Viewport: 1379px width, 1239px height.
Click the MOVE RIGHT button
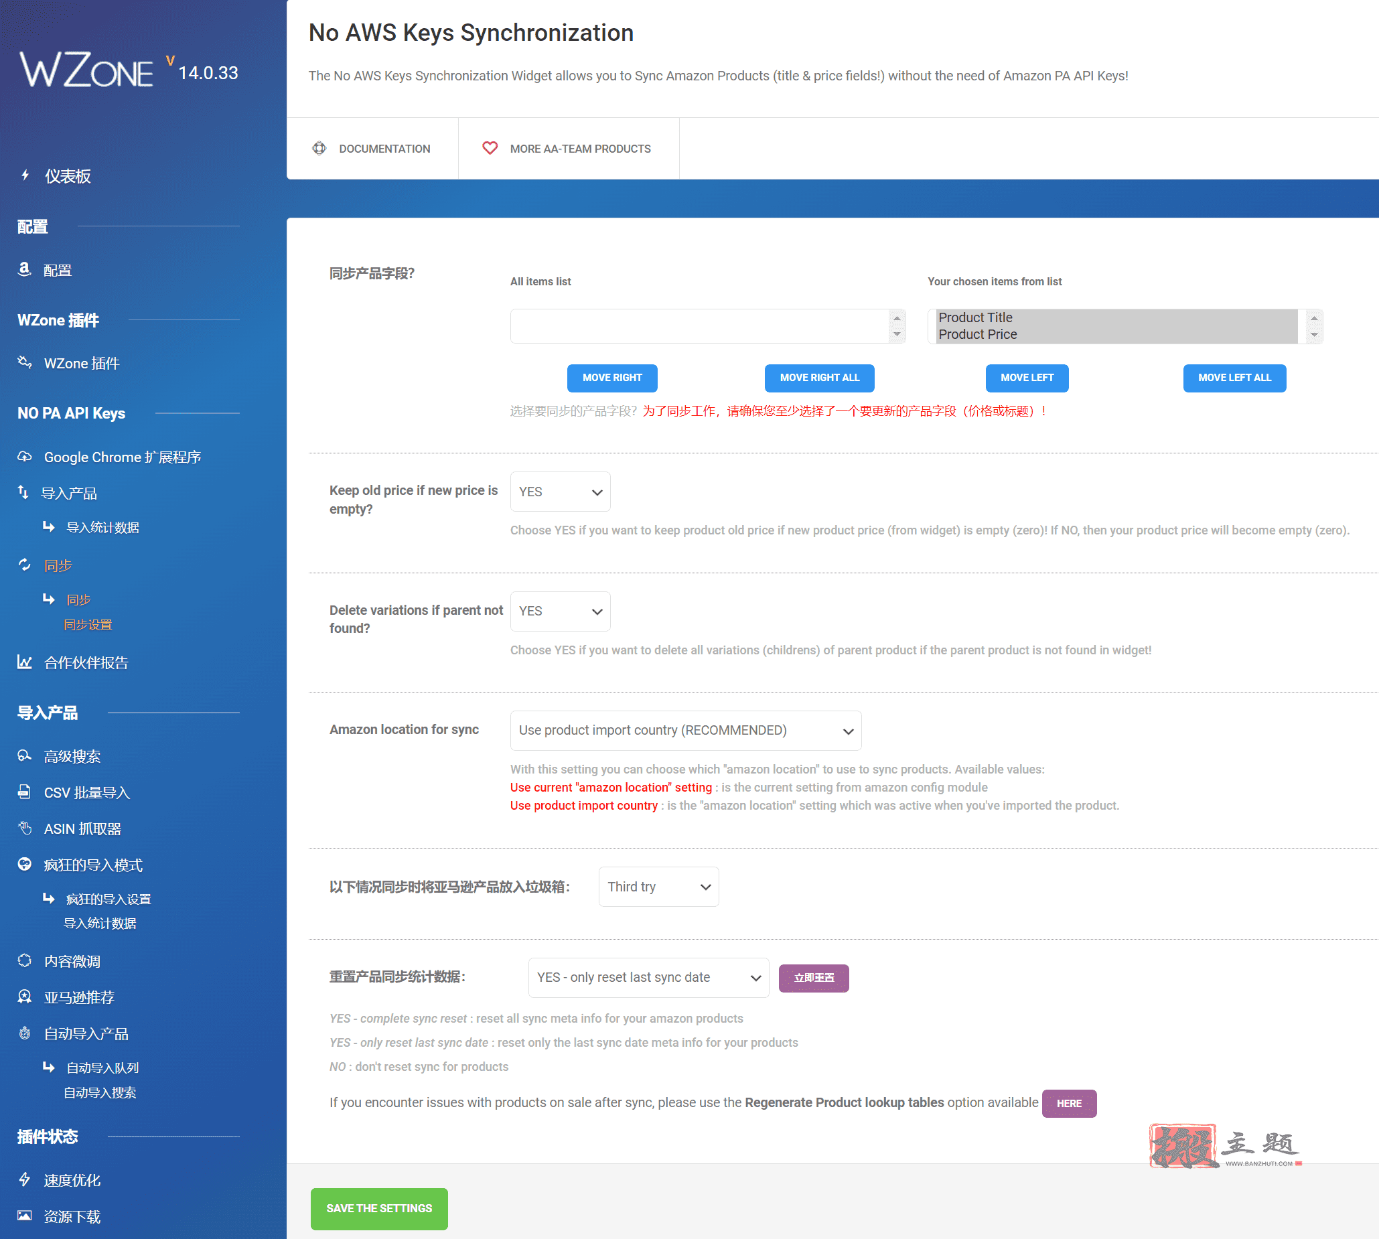(x=612, y=378)
